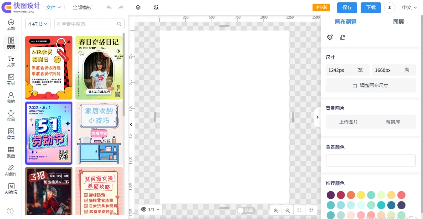Click the zoom out magnifier icon
This screenshot has height=219, width=423.
click(288, 210)
